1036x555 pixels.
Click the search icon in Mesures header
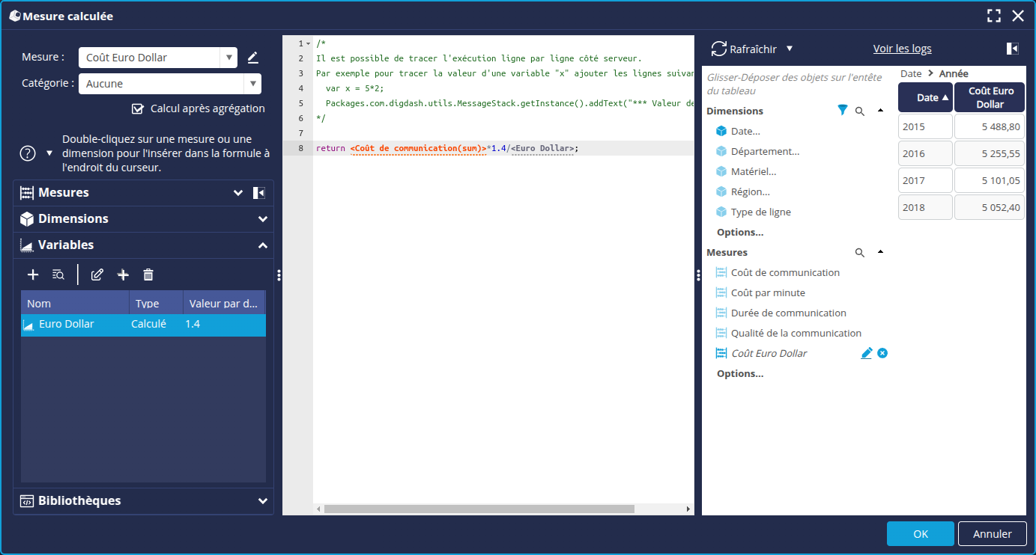coord(860,253)
